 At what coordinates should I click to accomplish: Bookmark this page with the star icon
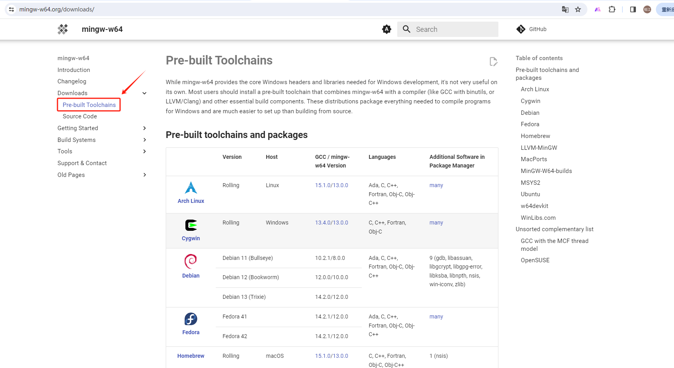[x=578, y=9]
